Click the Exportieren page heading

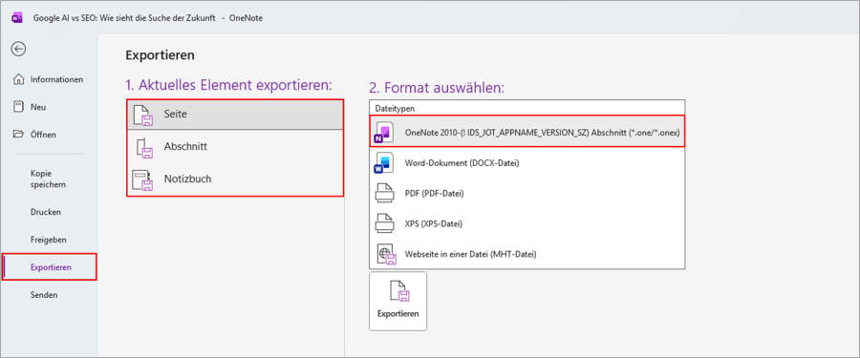coord(161,54)
